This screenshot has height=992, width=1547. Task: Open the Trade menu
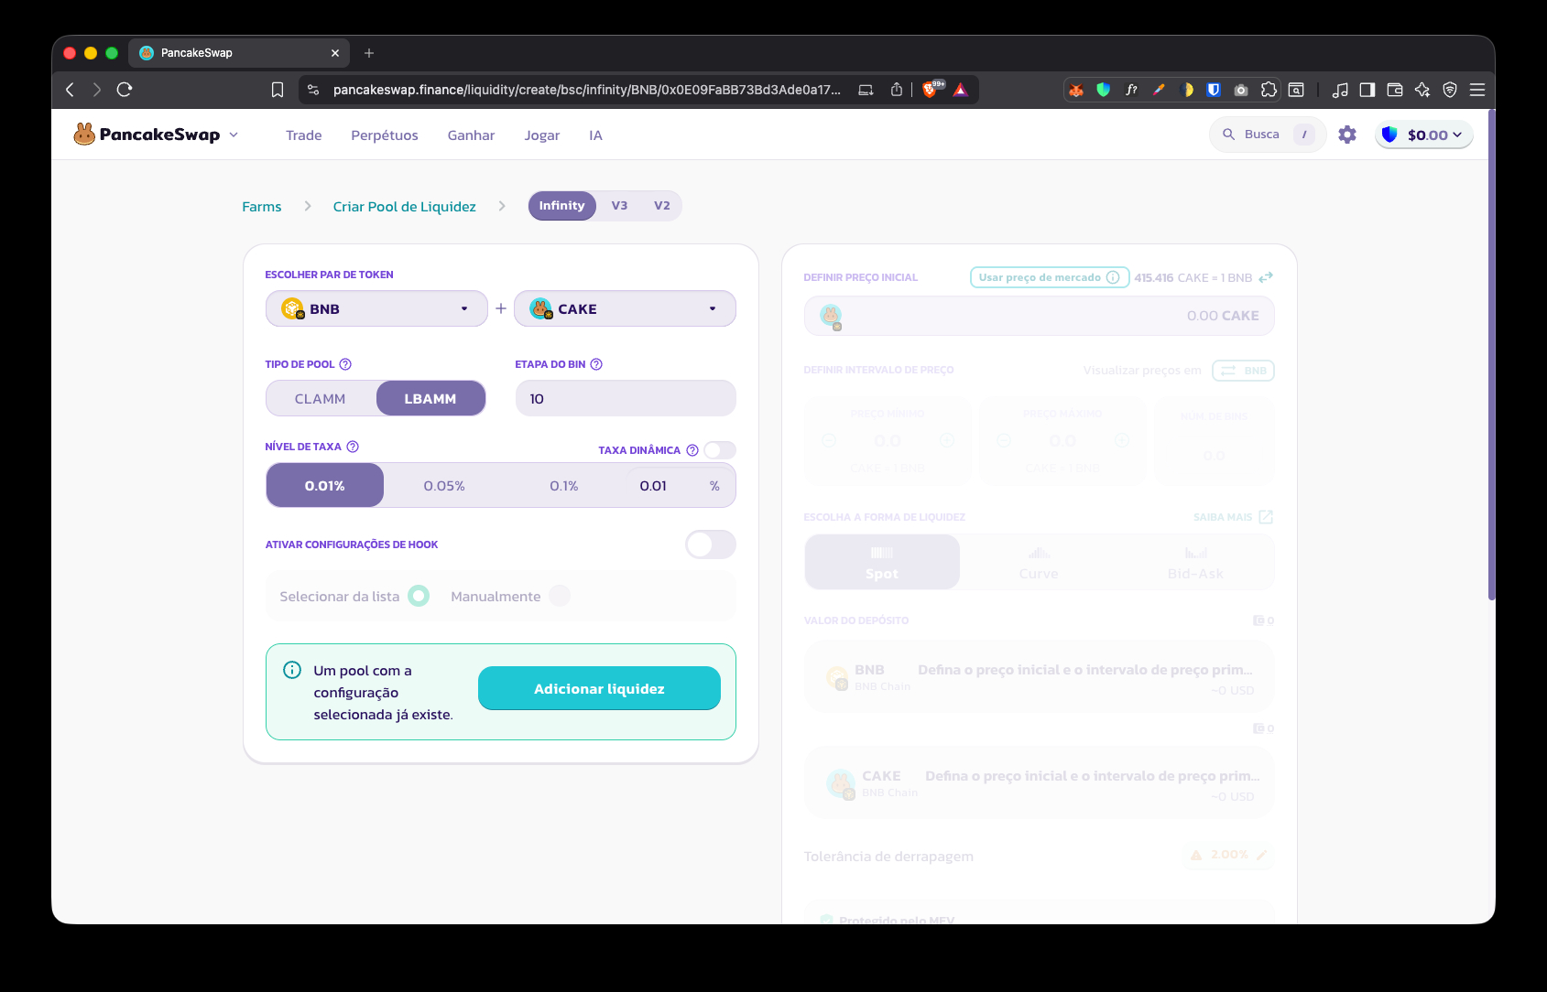tap(304, 135)
